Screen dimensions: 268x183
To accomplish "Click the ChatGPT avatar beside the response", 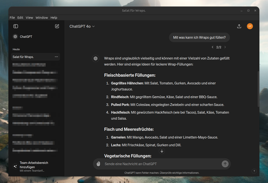I will tap(96, 59).
